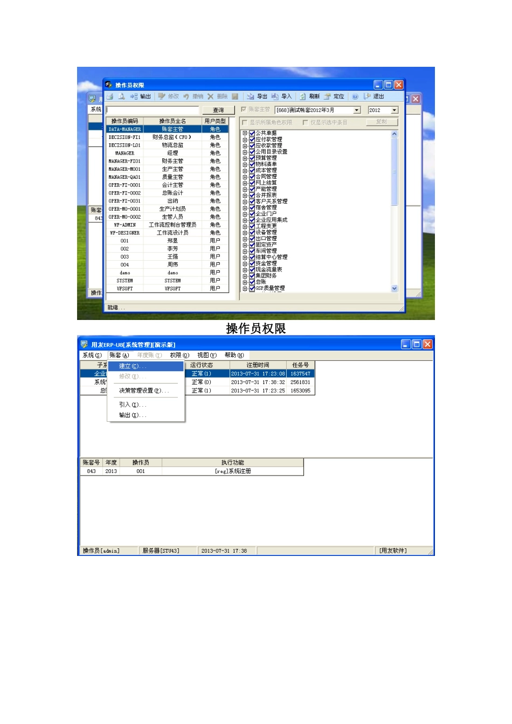Image resolution: width=512 pixels, height=724 pixels.
Task: Click task number 2561831 cell
Action: point(300,382)
